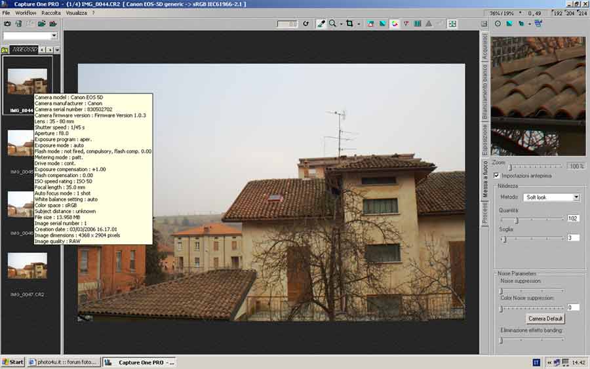
Task: Open the ? help menu
Action: pyautogui.click(x=94, y=13)
